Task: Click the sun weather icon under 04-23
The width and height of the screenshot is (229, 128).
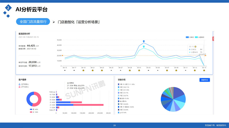Action: tap(102, 70)
